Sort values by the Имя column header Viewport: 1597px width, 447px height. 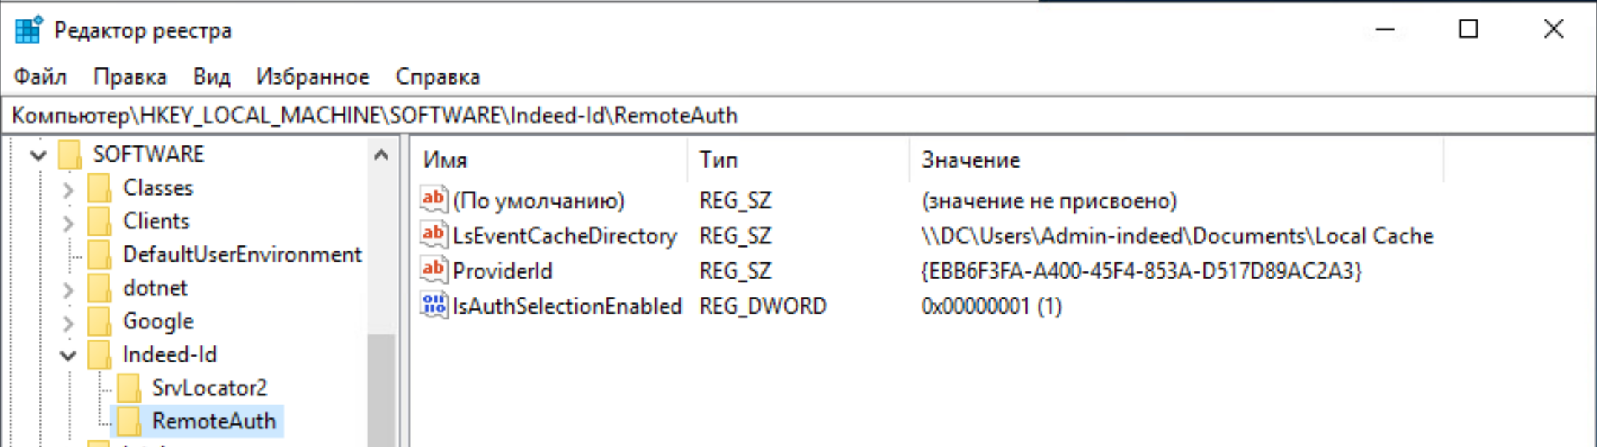tap(445, 160)
